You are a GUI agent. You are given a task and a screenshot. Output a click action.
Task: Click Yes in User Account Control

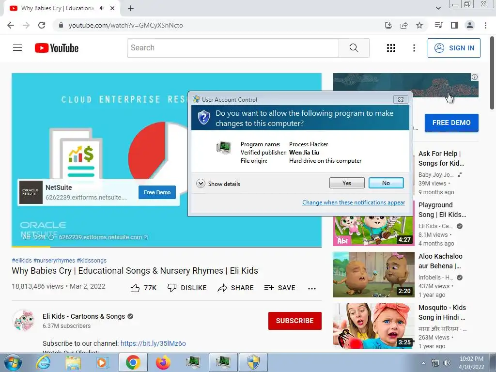pos(347,183)
